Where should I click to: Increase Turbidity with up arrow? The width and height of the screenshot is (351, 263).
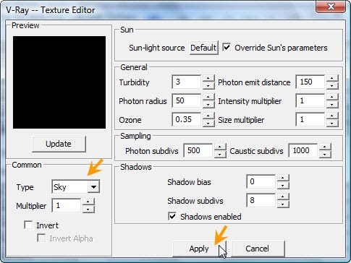(x=208, y=79)
